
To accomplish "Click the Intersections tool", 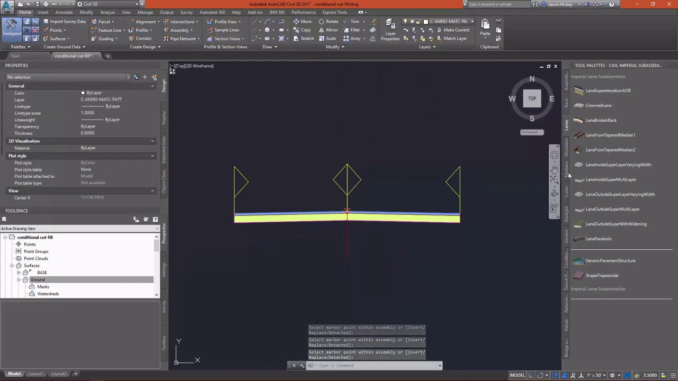I will pos(181,22).
